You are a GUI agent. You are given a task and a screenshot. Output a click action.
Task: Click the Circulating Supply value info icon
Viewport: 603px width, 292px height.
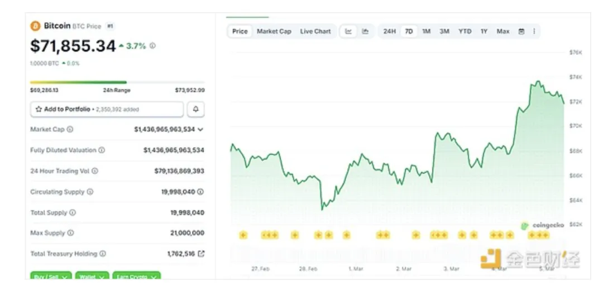click(x=200, y=192)
